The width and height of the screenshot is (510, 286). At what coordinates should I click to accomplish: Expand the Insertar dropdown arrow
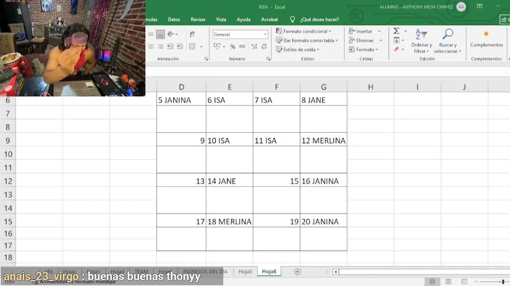pyautogui.click(x=379, y=31)
